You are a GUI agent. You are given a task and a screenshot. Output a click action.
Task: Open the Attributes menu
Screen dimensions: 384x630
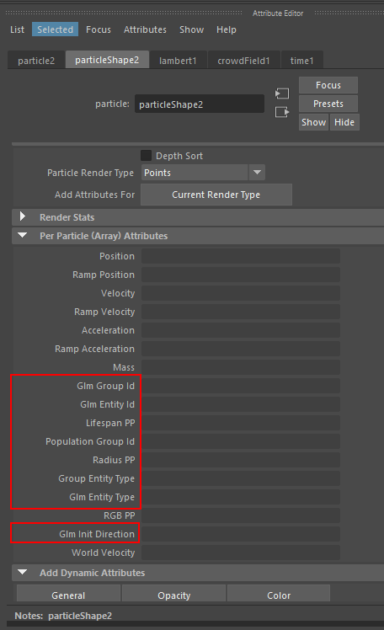click(x=145, y=29)
